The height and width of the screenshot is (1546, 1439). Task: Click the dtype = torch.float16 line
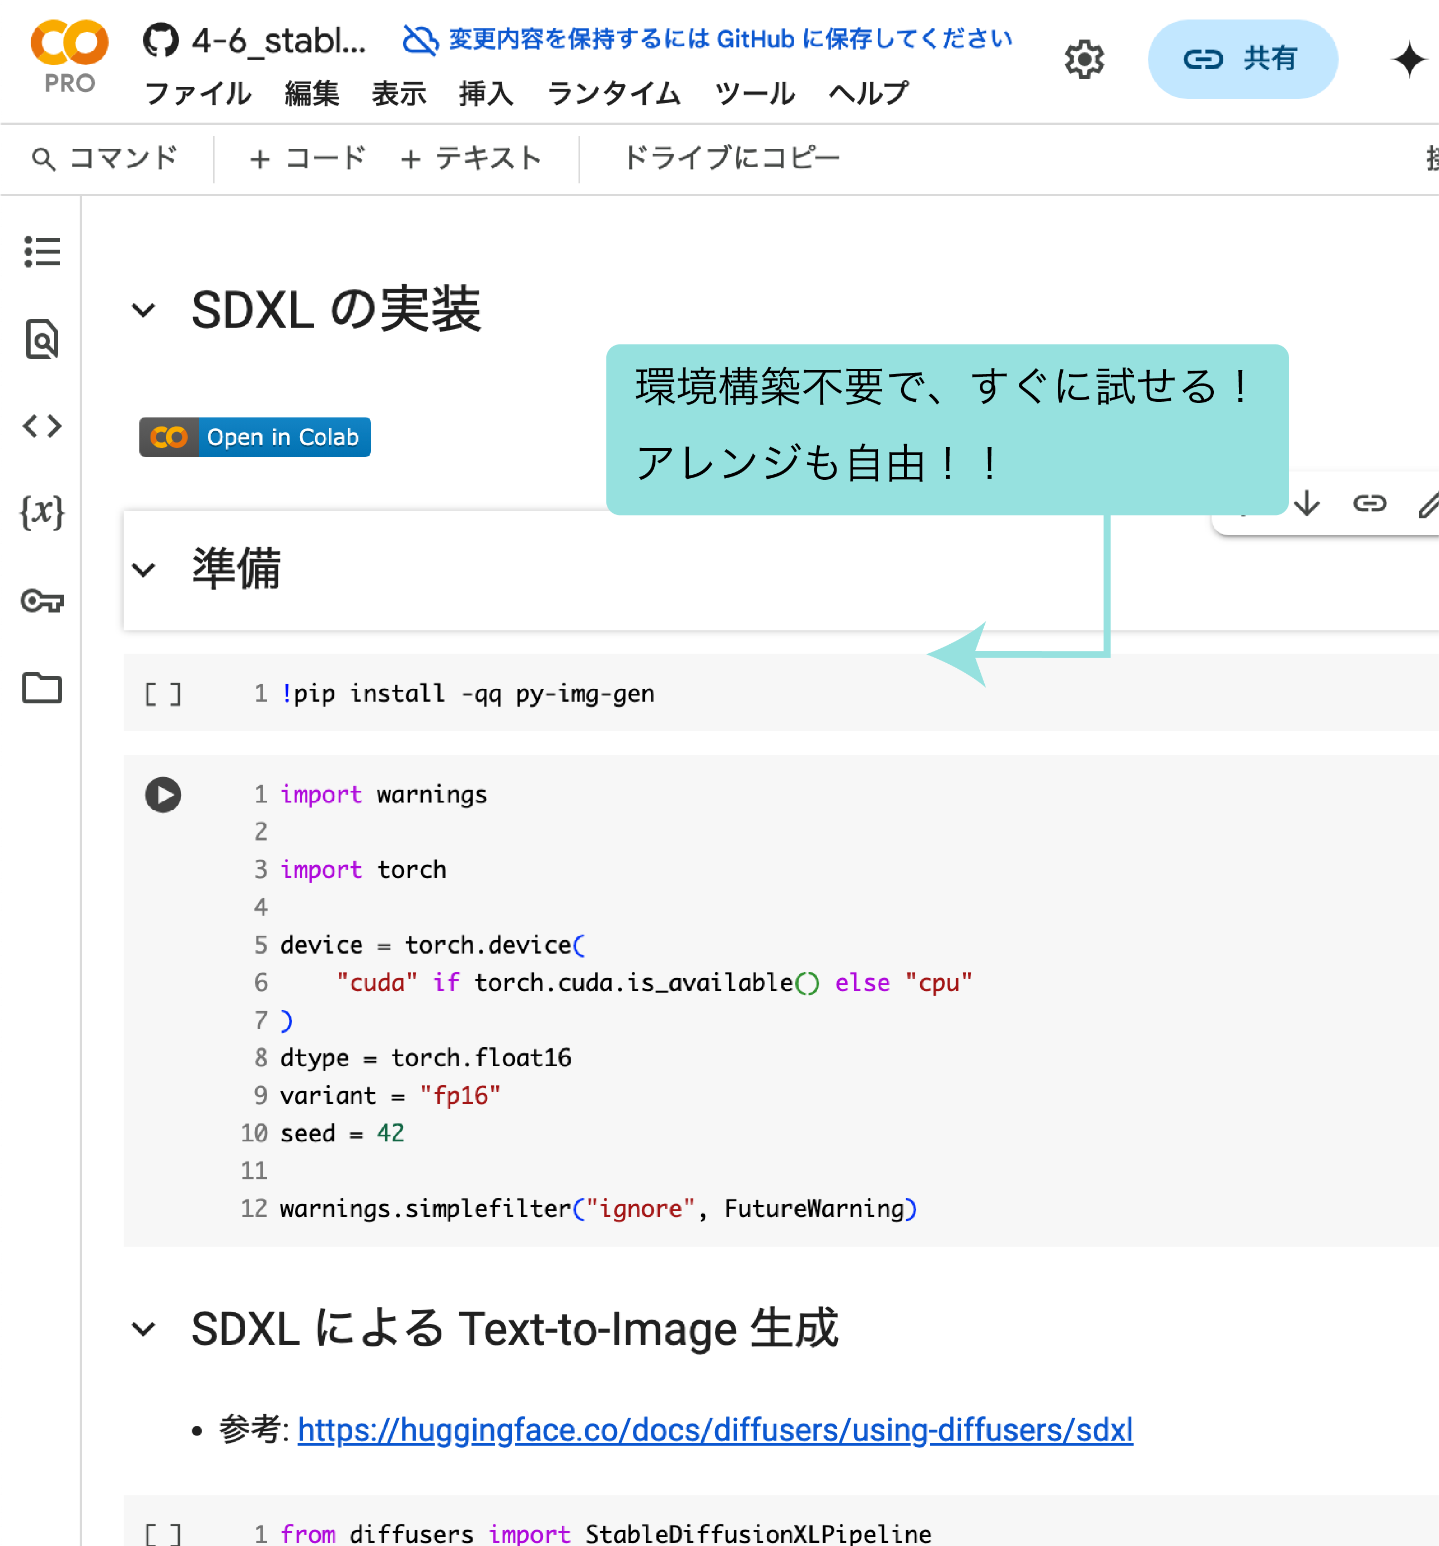(425, 1058)
